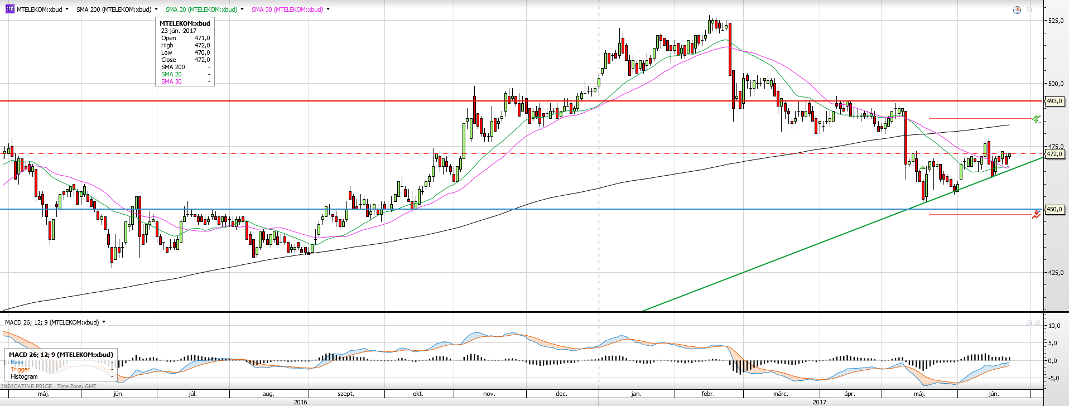Click the right small icon in the MACD panel's top-right corner

[1038, 322]
